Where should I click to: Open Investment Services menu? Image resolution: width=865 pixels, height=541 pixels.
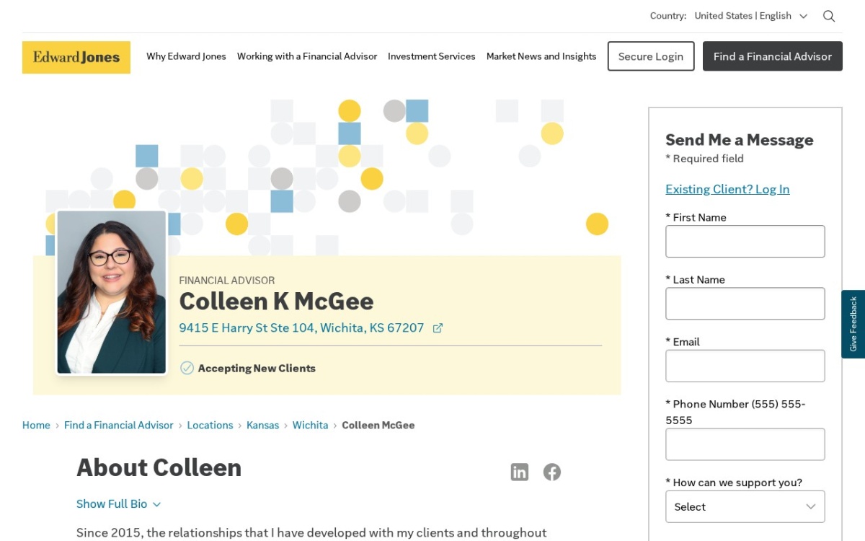tap(432, 56)
